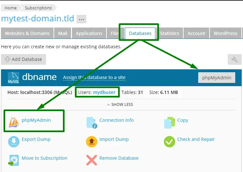Open the phpMyAdmin text link
Viewport: 243px width, 172px height.
(36, 120)
